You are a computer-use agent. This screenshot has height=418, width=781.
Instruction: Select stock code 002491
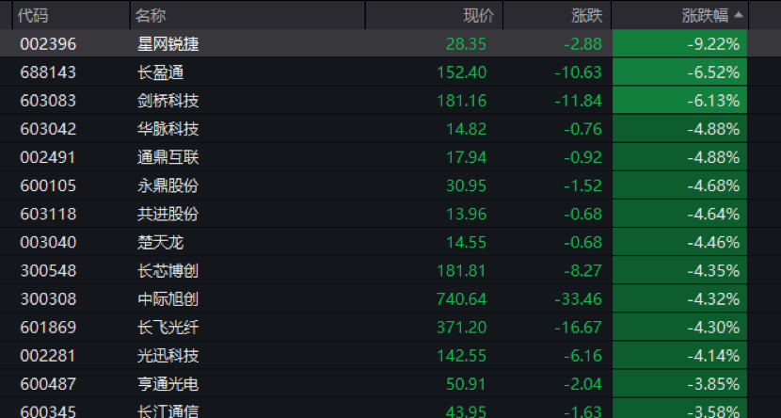click(48, 157)
